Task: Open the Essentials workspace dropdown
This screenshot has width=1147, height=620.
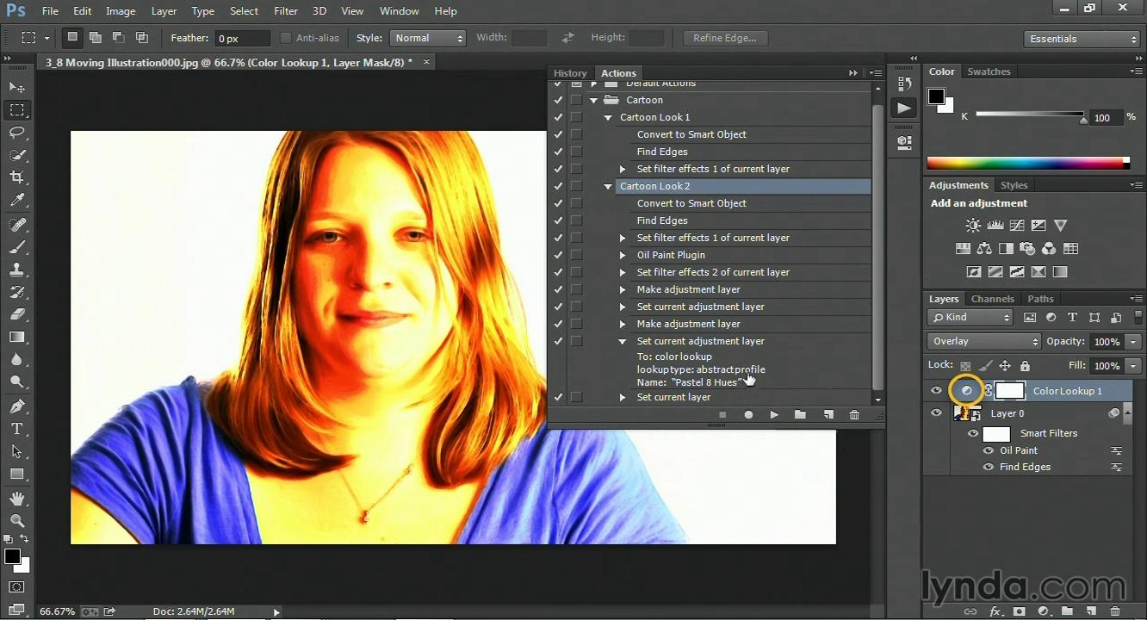Action: tap(1083, 39)
